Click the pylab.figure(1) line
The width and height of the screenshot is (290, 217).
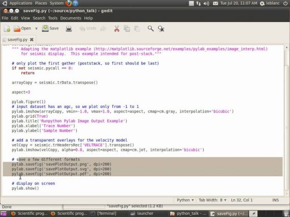(29, 102)
